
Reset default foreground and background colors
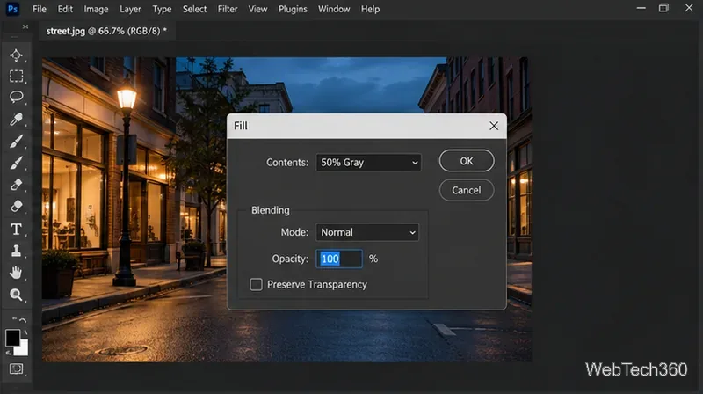(x=8, y=354)
